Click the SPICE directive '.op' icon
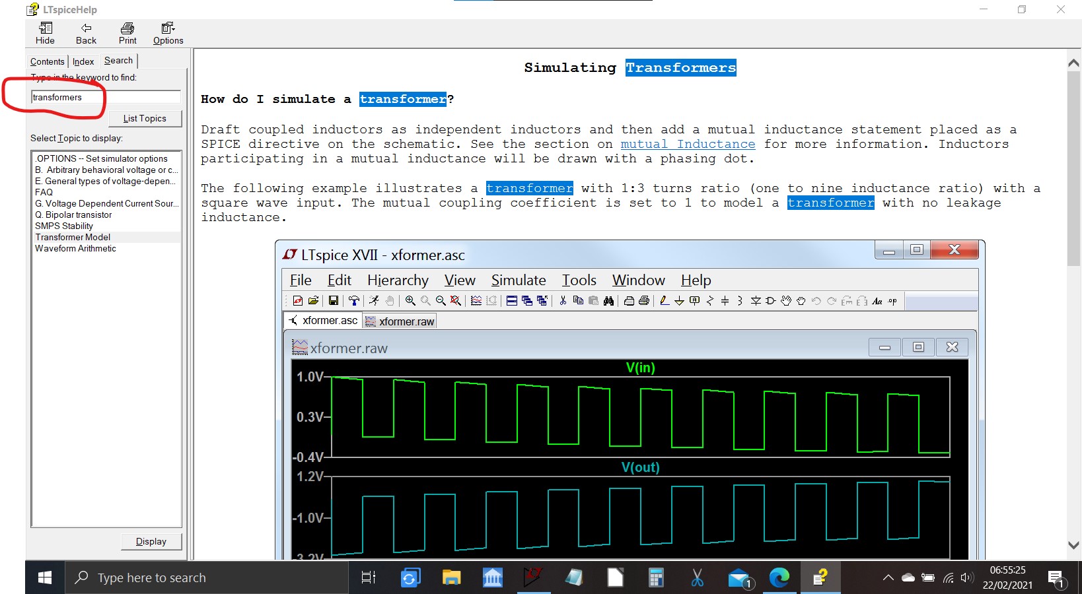This screenshot has height=594, width=1082. (892, 301)
